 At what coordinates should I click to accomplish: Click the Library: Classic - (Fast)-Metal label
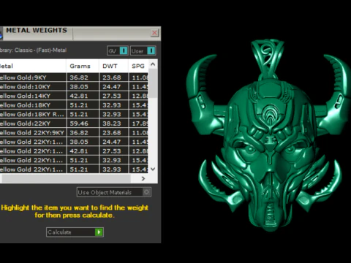click(x=33, y=50)
